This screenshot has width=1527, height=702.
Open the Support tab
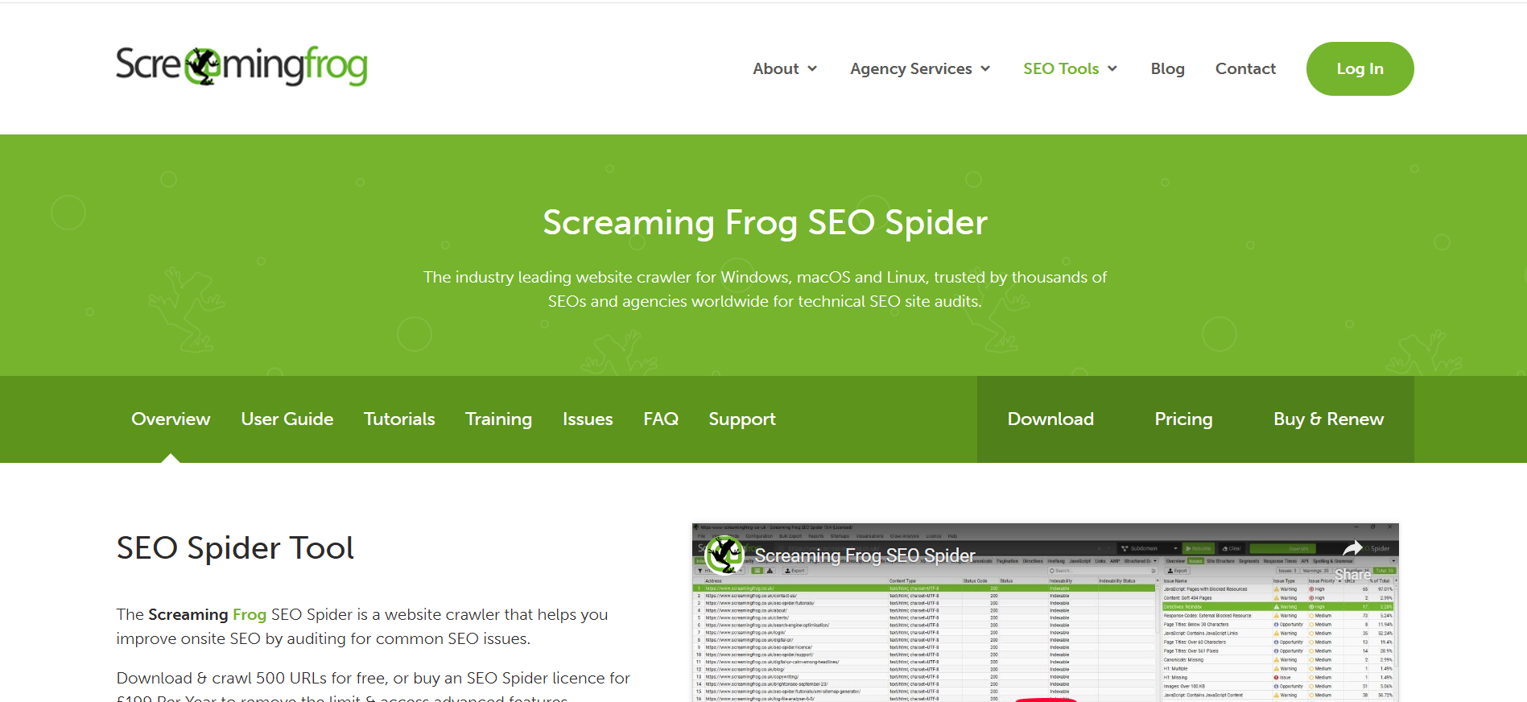[742, 419]
